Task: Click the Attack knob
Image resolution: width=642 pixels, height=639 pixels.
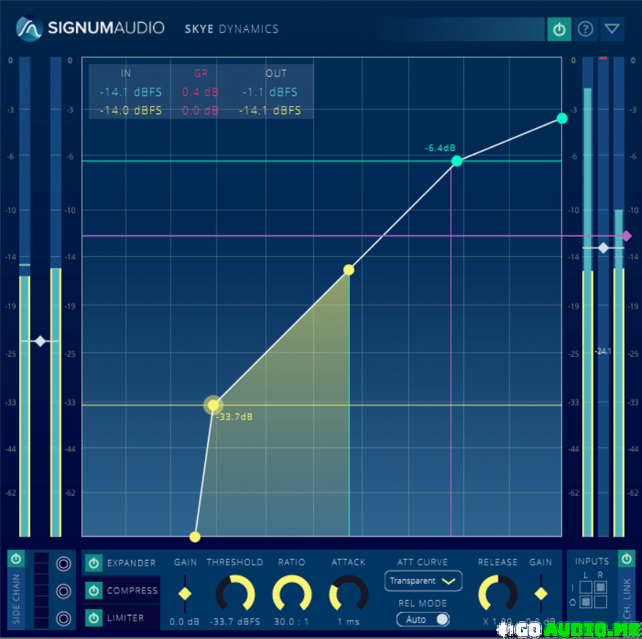Action: [348, 594]
